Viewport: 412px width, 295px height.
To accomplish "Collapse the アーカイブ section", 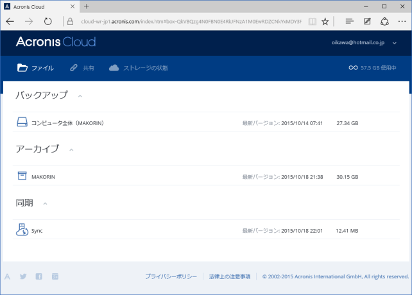I will [x=71, y=150].
